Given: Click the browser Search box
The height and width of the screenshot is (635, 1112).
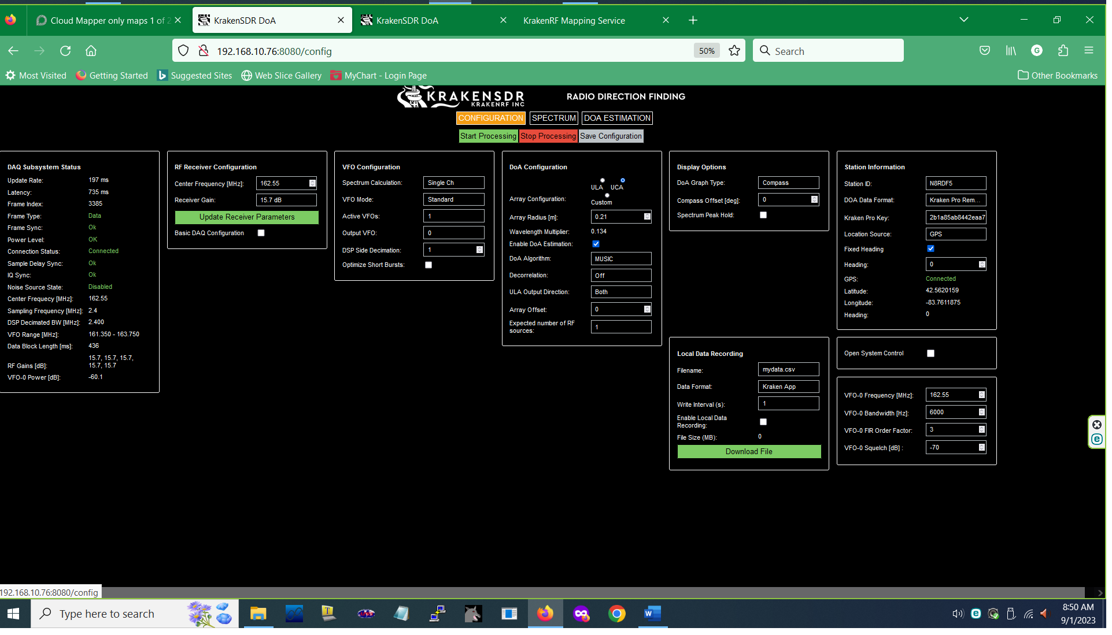Looking at the screenshot, I should point(828,51).
